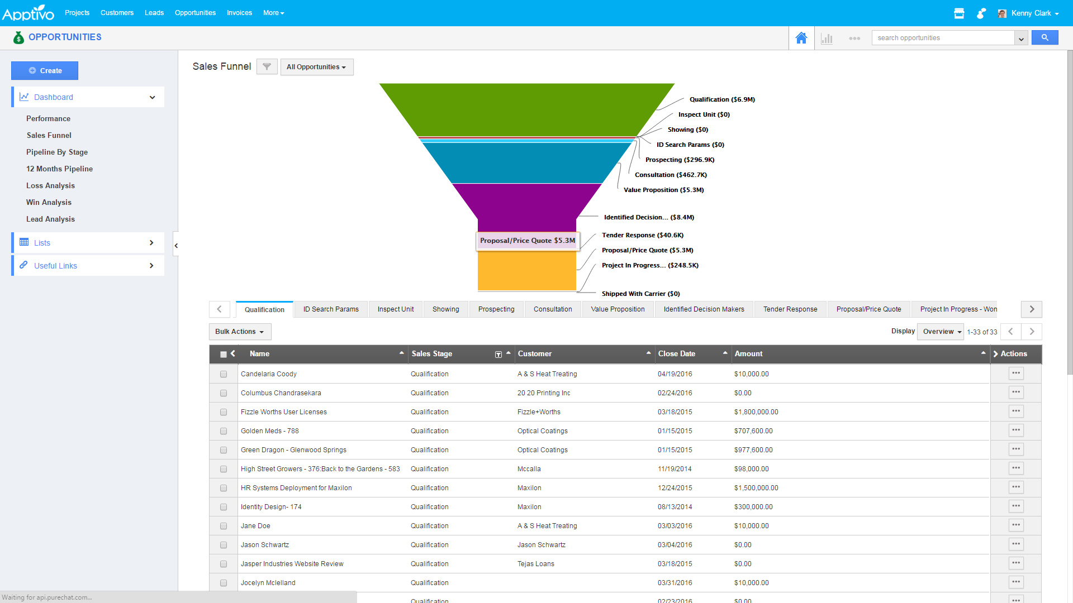Click the blue search magnifier button
1073x603 pixels.
(1044, 37)
